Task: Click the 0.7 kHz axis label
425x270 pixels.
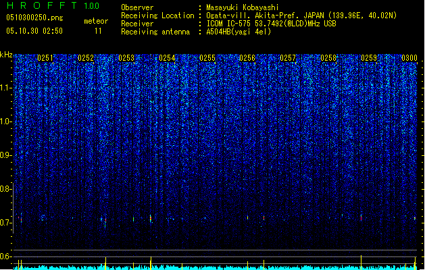Action: click(x=5, y=223)
